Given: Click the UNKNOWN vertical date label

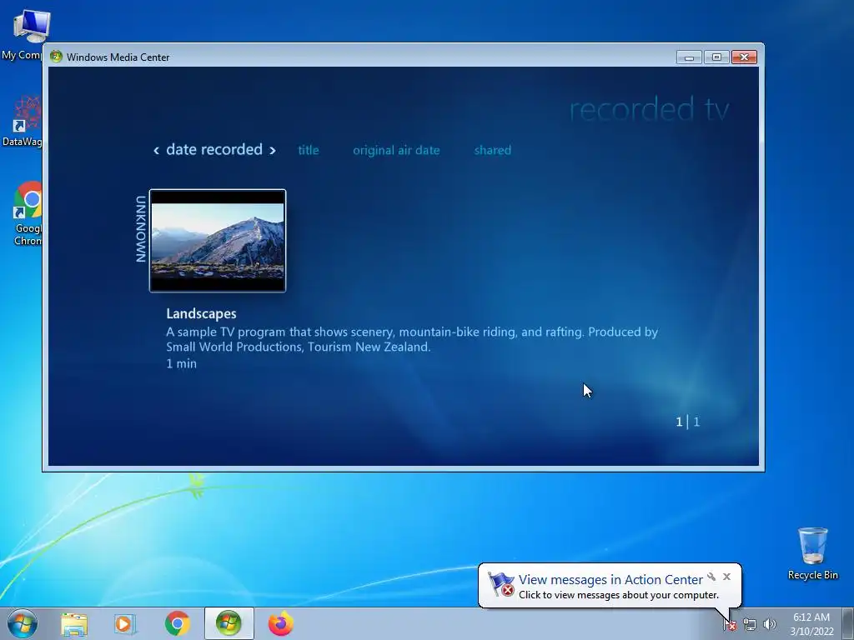Looking at the screenshot, I should tap(140, 229).
